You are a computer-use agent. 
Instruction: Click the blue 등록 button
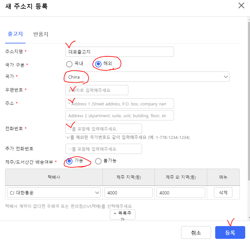click(230, 232)
